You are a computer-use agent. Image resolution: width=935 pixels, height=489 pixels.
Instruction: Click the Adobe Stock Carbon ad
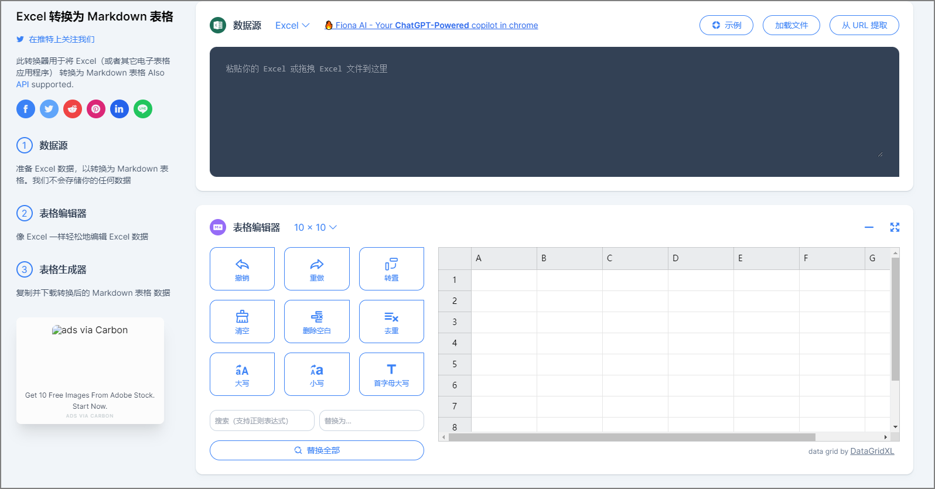(x=90, y=371)
